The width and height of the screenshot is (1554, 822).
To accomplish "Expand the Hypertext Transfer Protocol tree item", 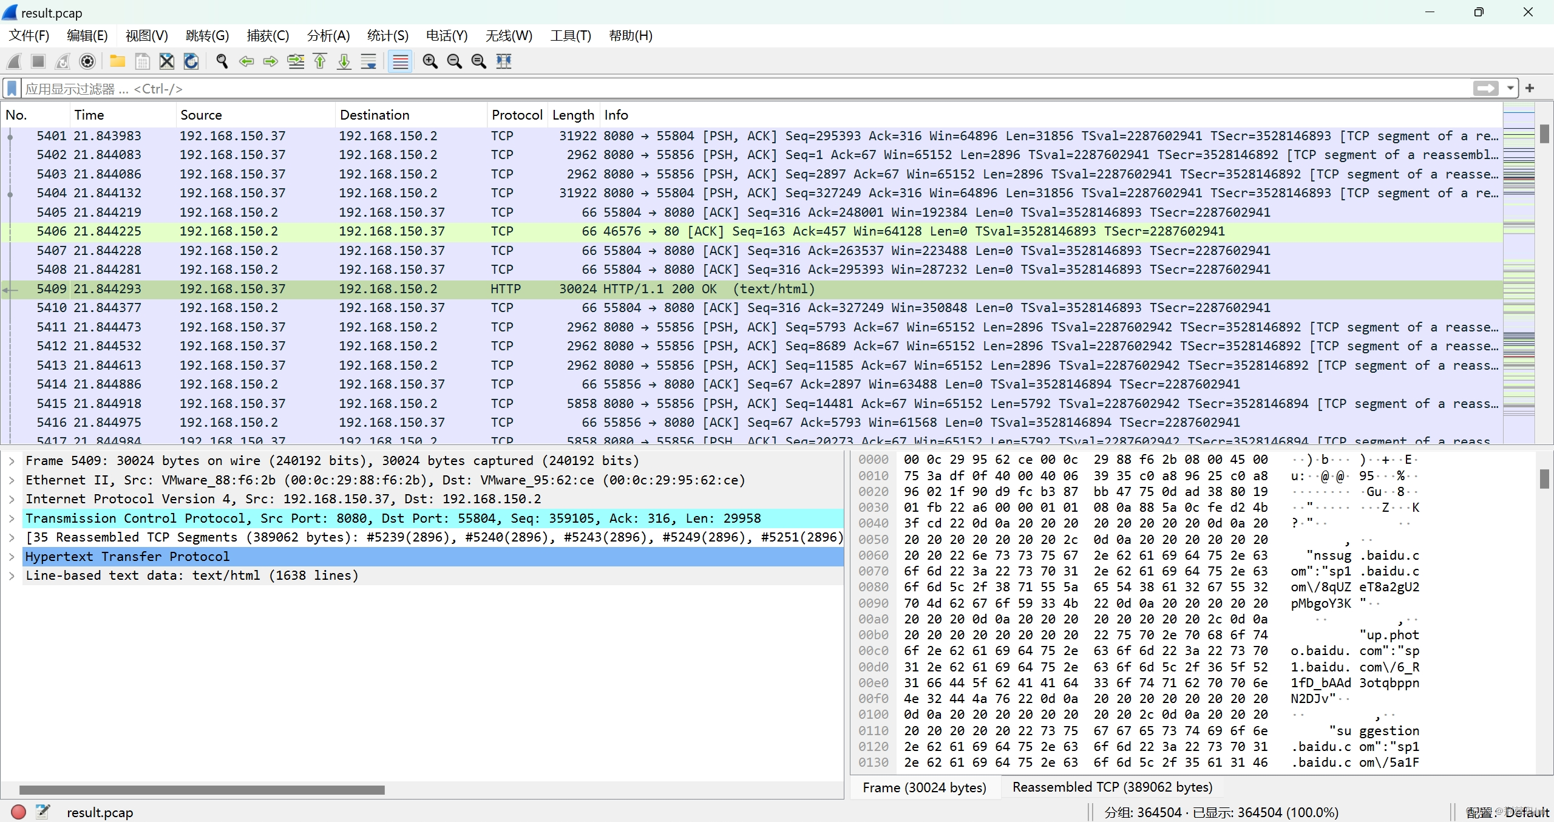I will tap(12, 557).
